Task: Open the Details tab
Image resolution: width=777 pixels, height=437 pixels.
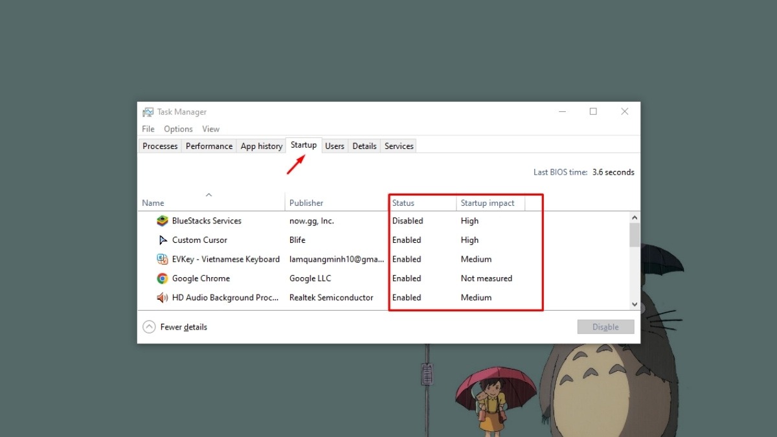Action: point(365,146)
